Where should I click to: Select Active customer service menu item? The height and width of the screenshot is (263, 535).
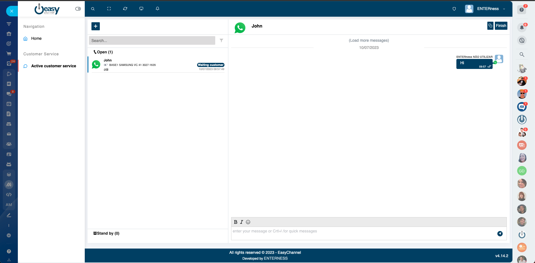tap(54, 66)
